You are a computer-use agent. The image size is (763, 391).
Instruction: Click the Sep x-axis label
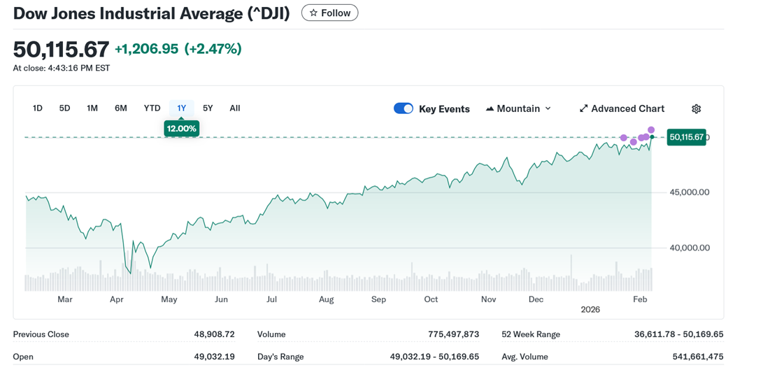click(378, 299)
